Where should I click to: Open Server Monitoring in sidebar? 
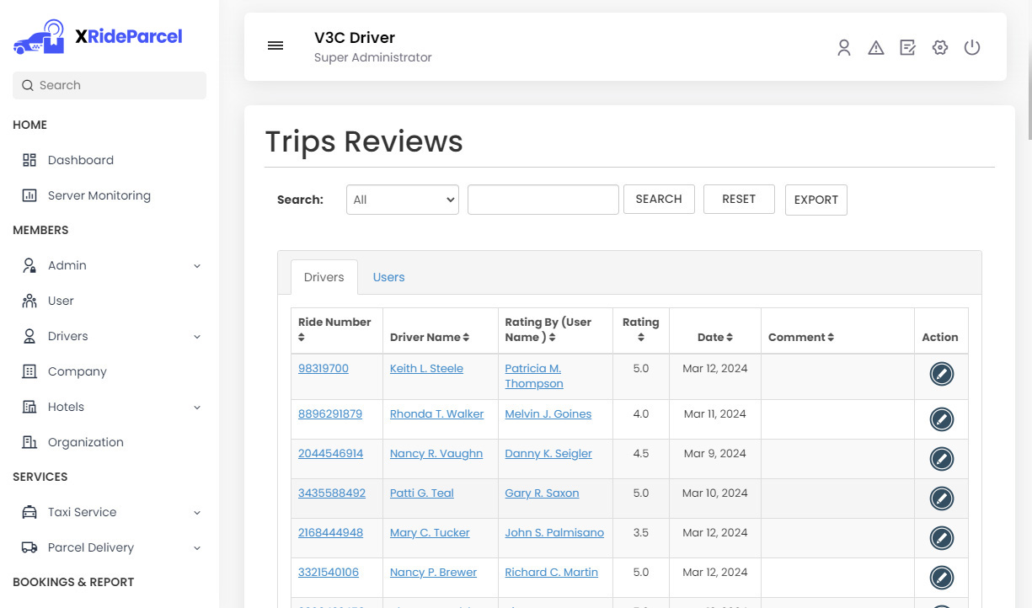99,195
